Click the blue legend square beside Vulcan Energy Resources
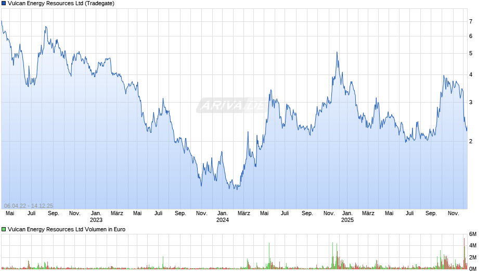This screenshot has width=489, height=274. pos(4,4)
